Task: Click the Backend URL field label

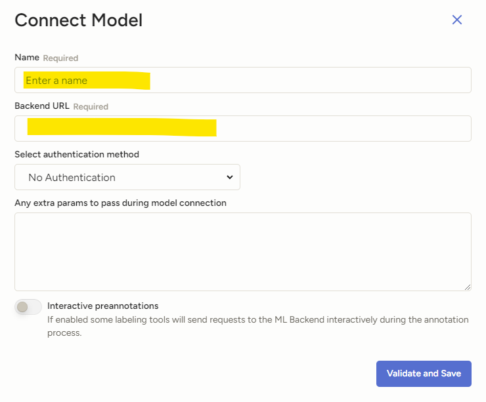Action: point(41,106)
